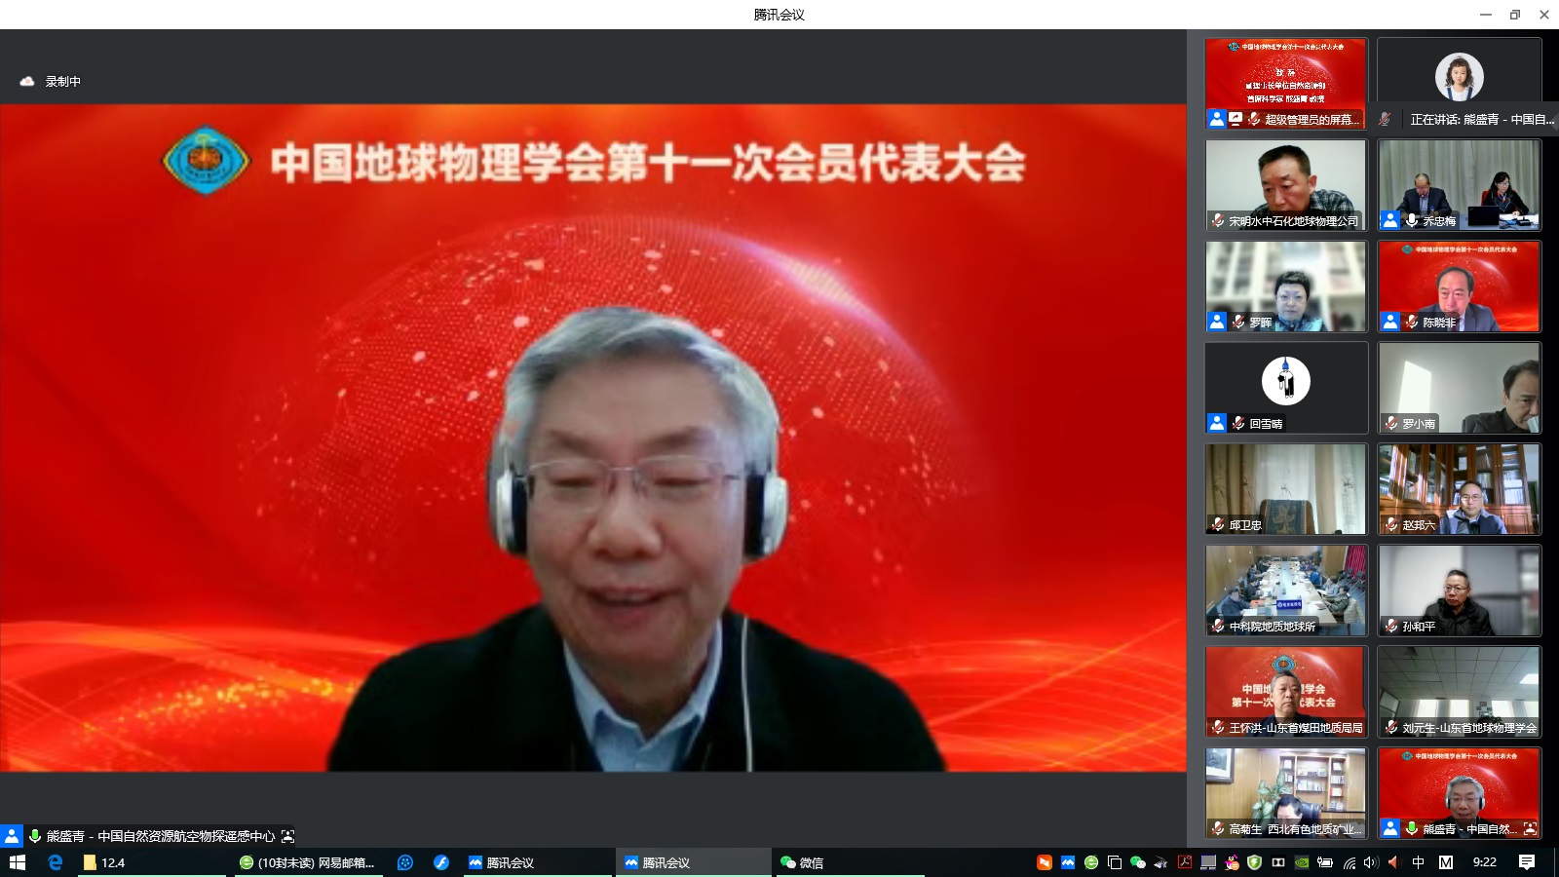Click the speaking indicator avatar tile at top right
Image resolution: width=1559 pixels, height=877 pixels.
[1460, 77]
